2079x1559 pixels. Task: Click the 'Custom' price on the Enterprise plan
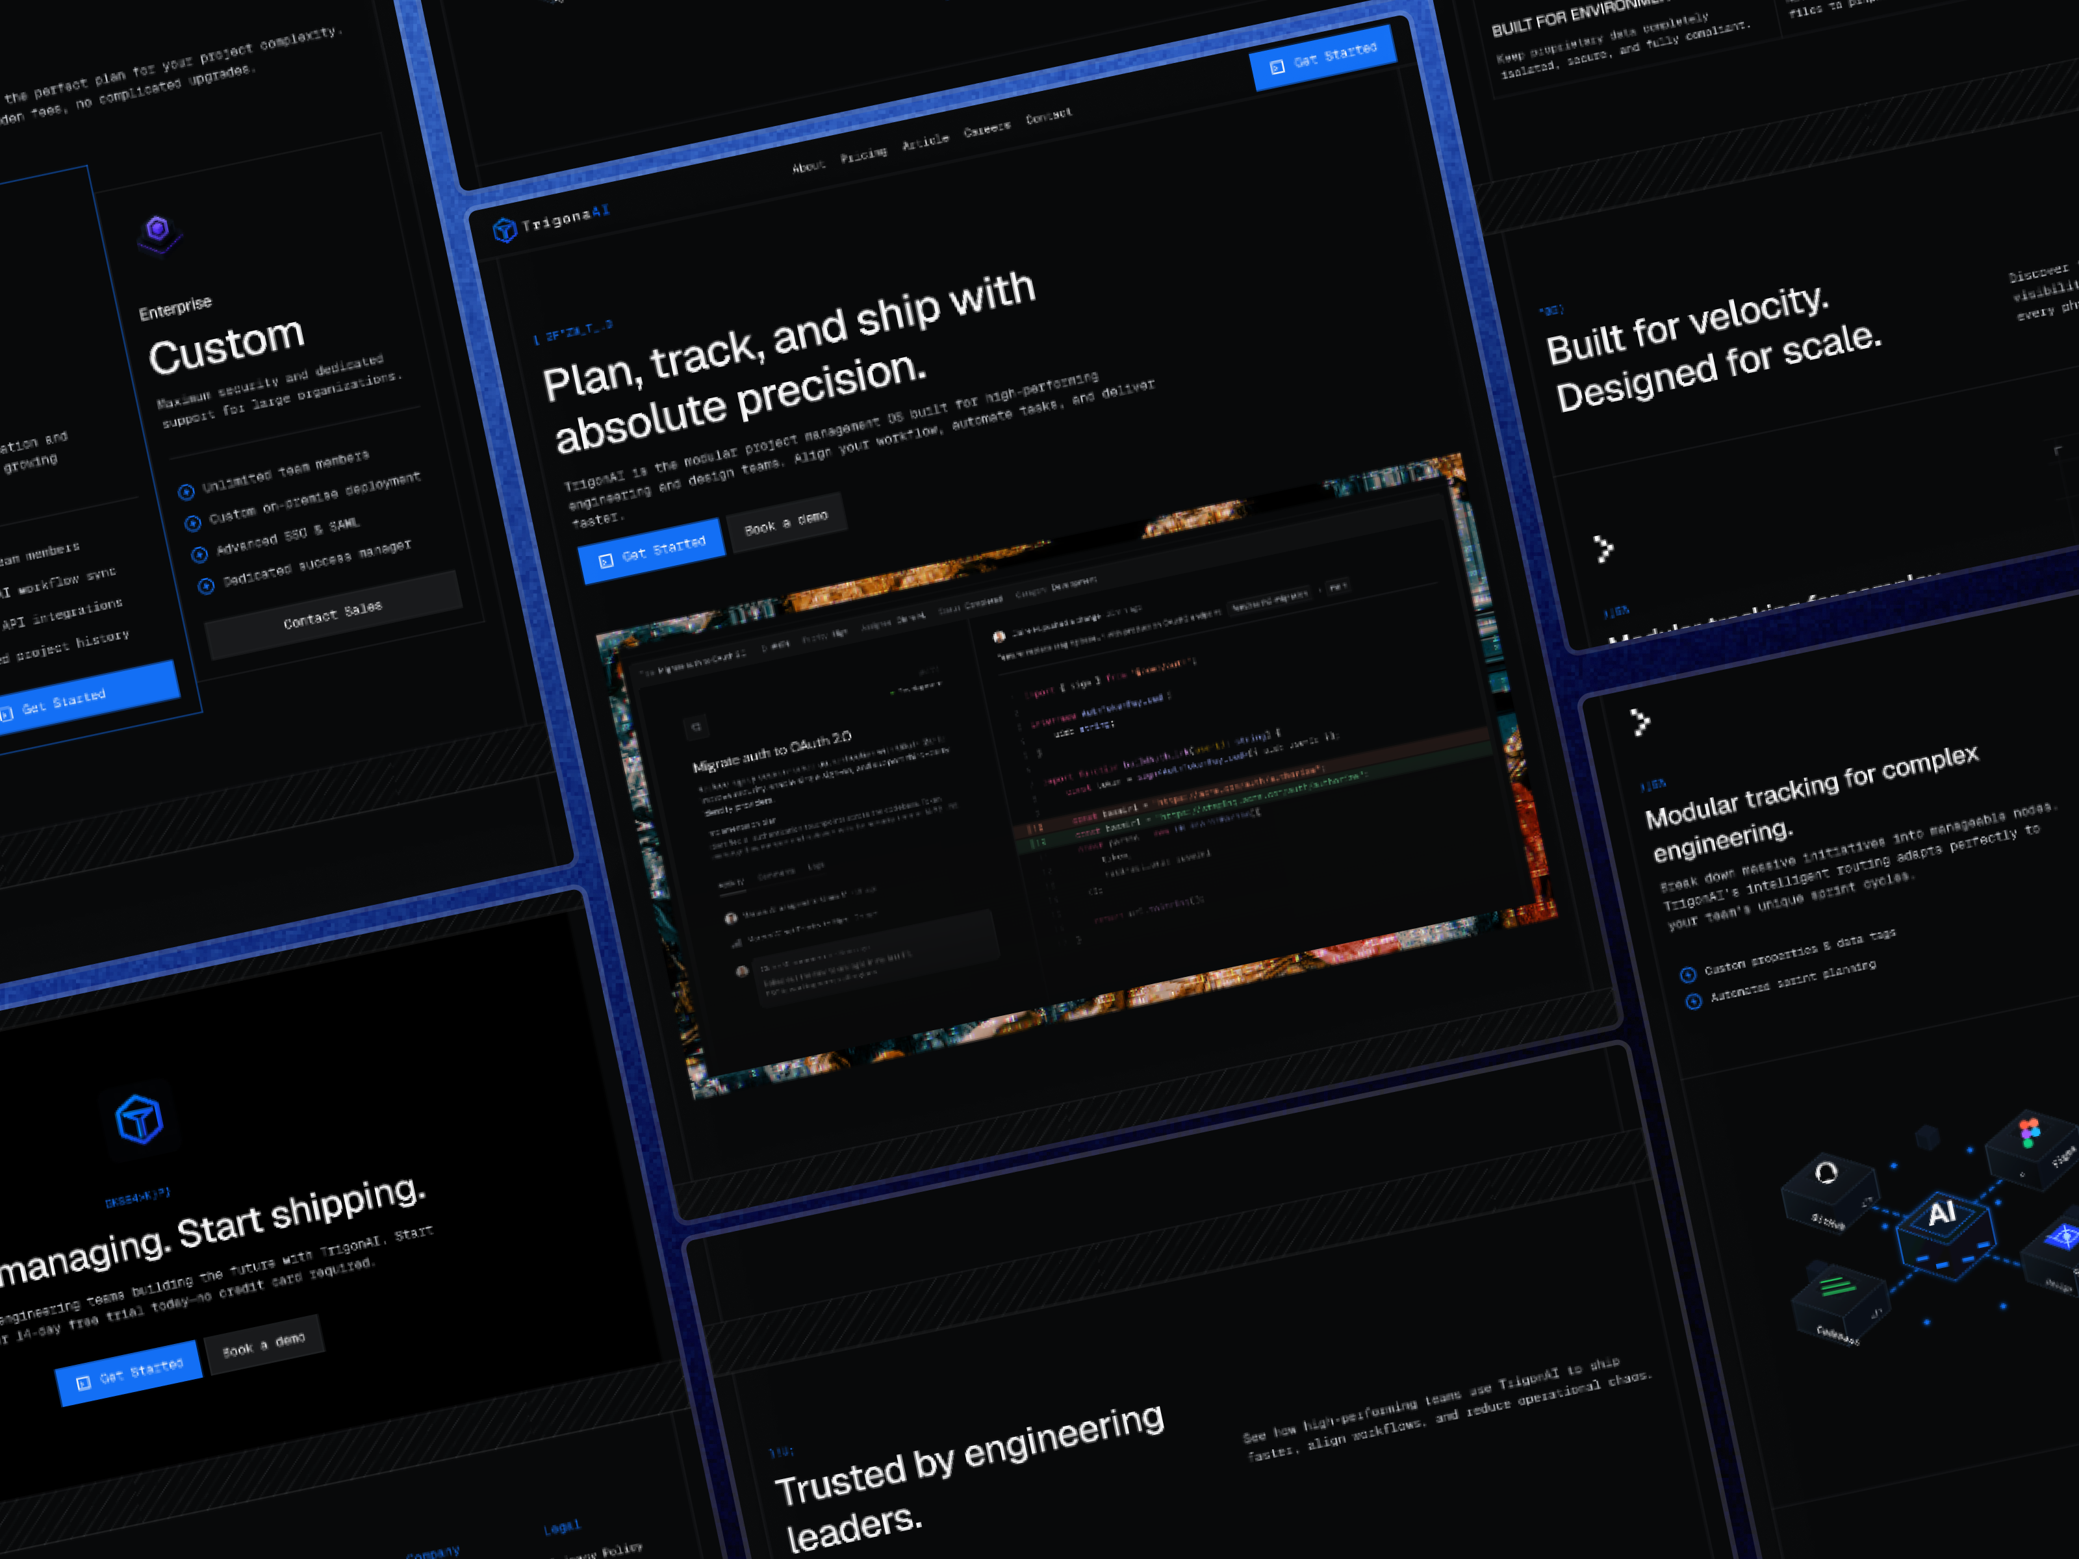coord(227,347)
